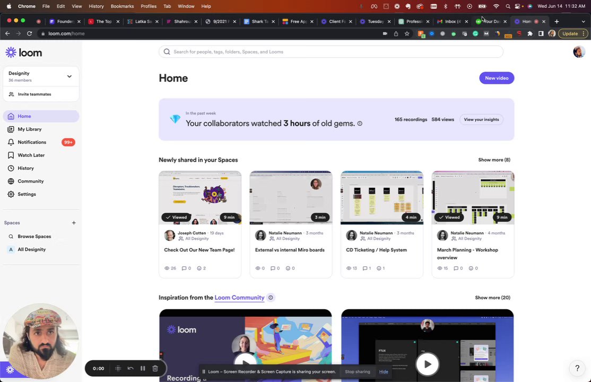Open the Bookmarks menu
The width and height of the screenshot is (591, 382).
point(122,6)
